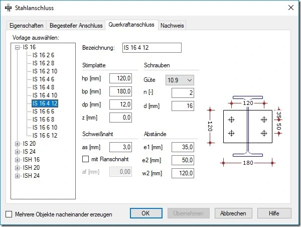This screenshot has height=227, width=301.
Task: Expand the ISH 16 tree node
Action: click(17, 160)
